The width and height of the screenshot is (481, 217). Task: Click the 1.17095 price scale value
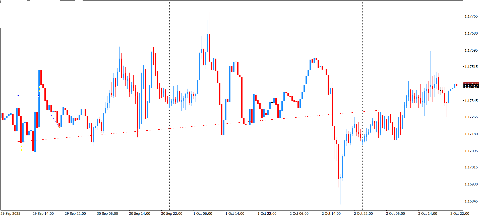pos(471,151)
